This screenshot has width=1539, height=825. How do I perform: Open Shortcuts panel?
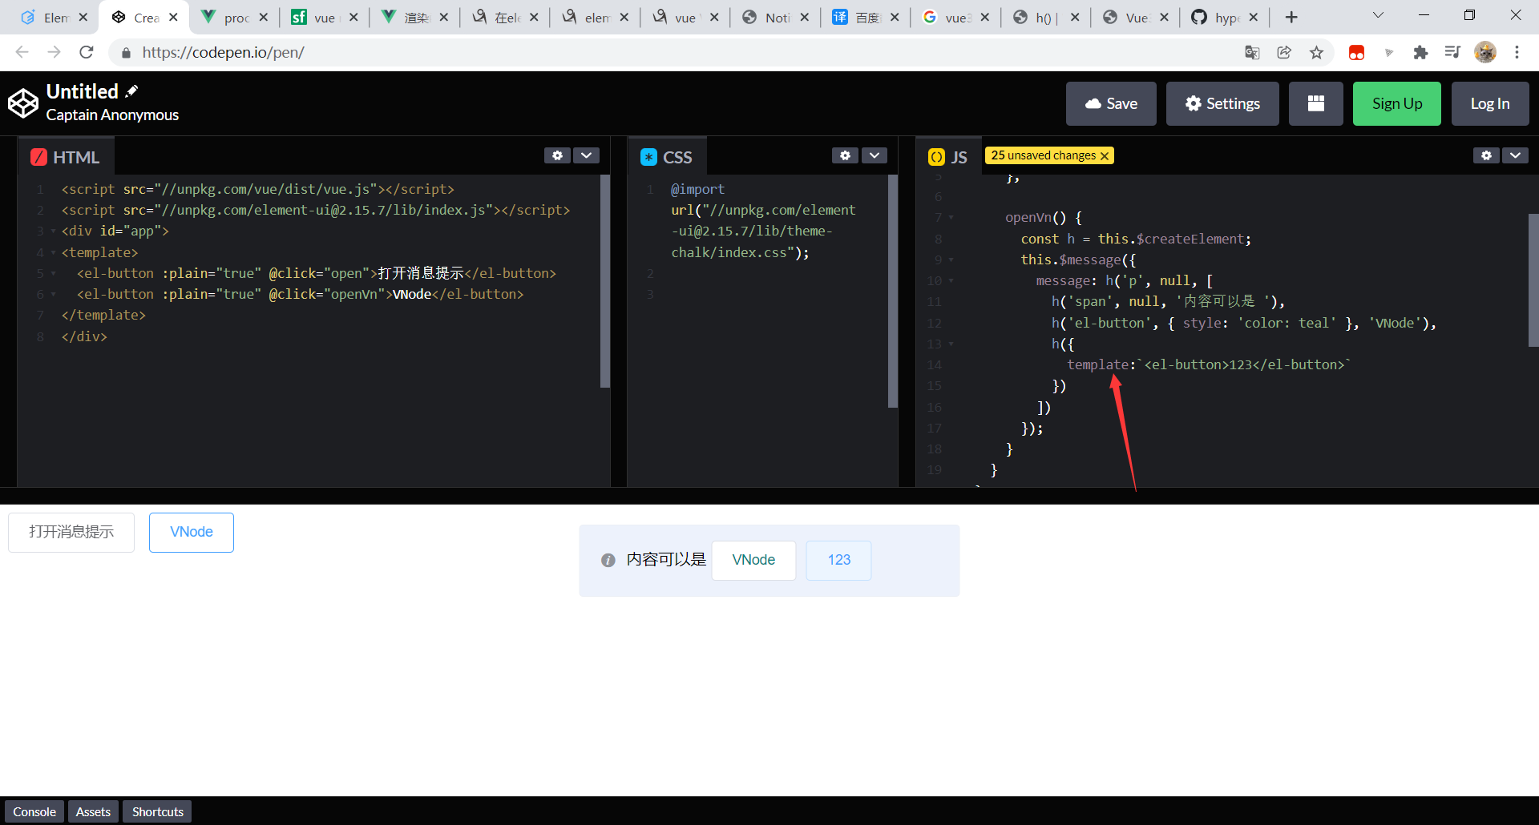[158, 811]
